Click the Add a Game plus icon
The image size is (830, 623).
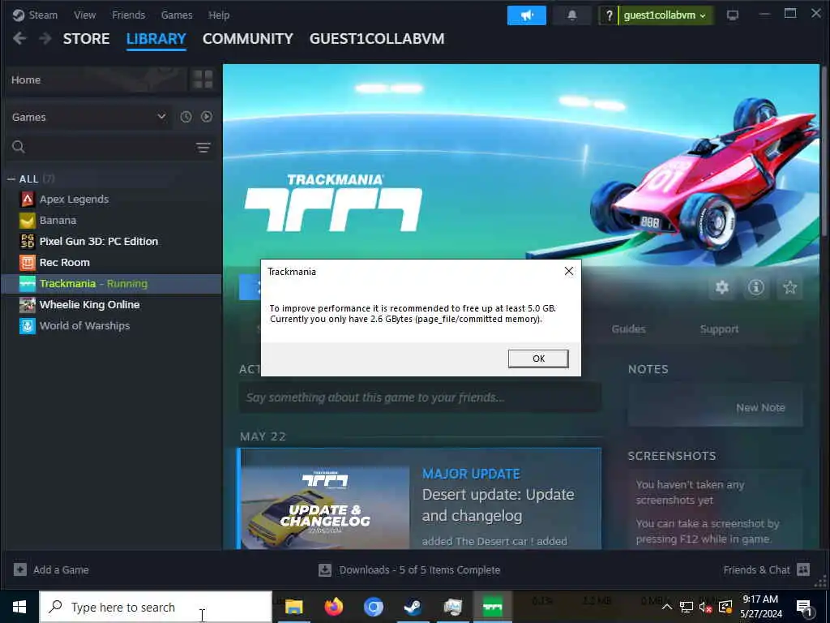[x=20, y=569]
